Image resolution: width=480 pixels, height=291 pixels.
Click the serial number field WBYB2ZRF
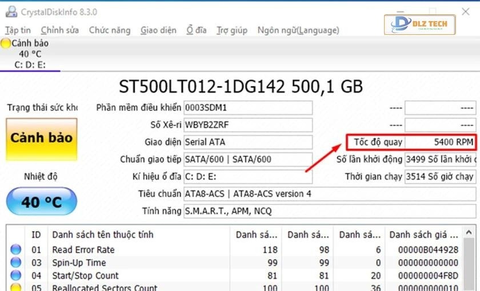coord(248,125)
